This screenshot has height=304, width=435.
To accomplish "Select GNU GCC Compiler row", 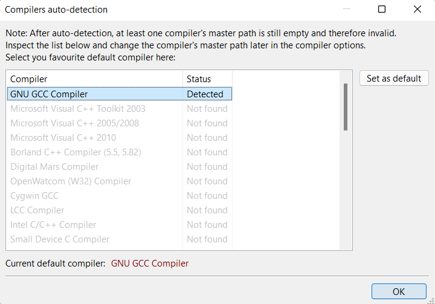I will pos(49,94).
